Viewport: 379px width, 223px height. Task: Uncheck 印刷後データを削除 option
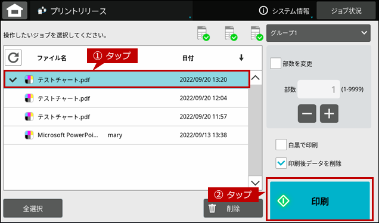(281, 163)
